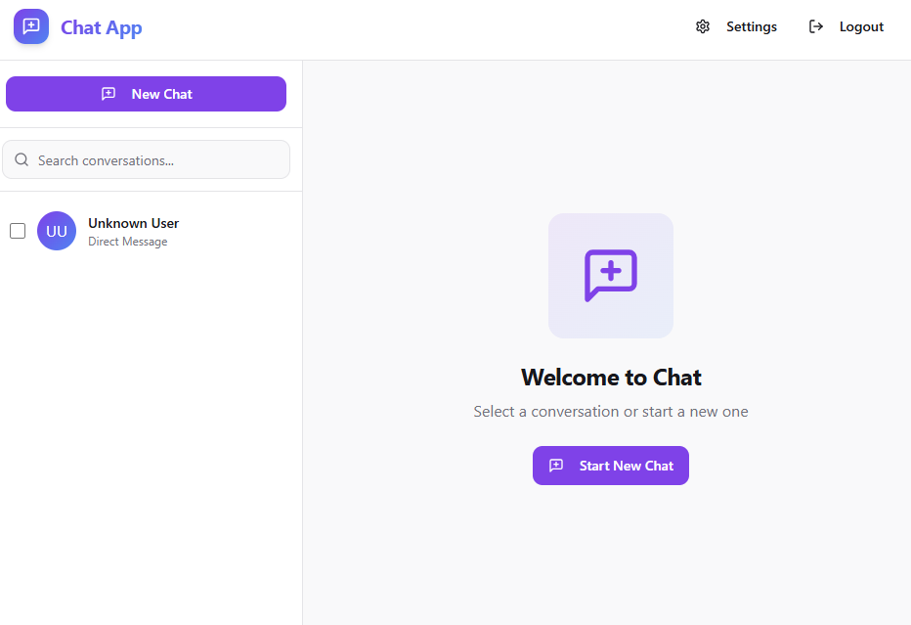
Task: Click the Select a conversation hint text
Action: click(611, 411)
